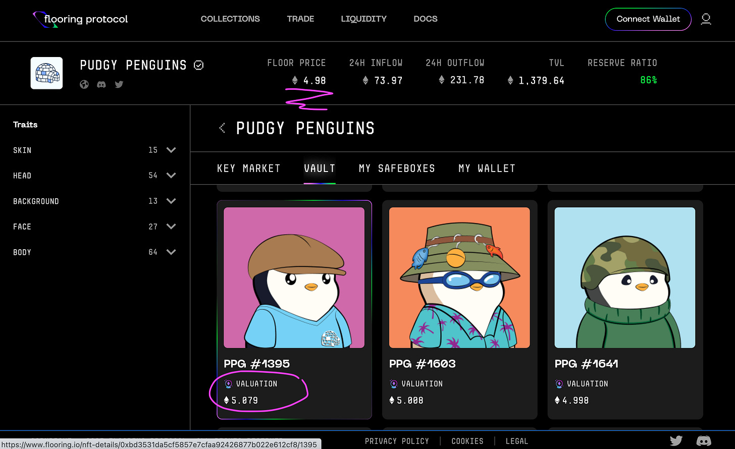735x449 pixels.
Task: Open the Pudgy Penguins Discord icon
Action: (101, 84)
